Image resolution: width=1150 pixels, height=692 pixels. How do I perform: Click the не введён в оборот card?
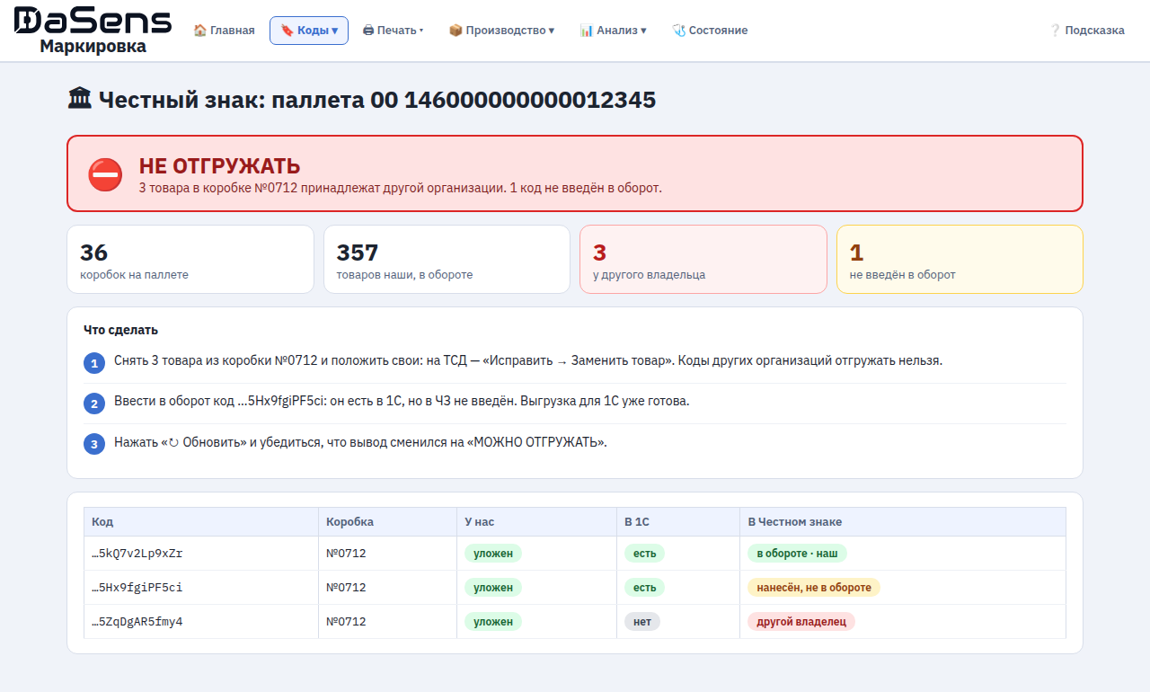click(960, 260)
